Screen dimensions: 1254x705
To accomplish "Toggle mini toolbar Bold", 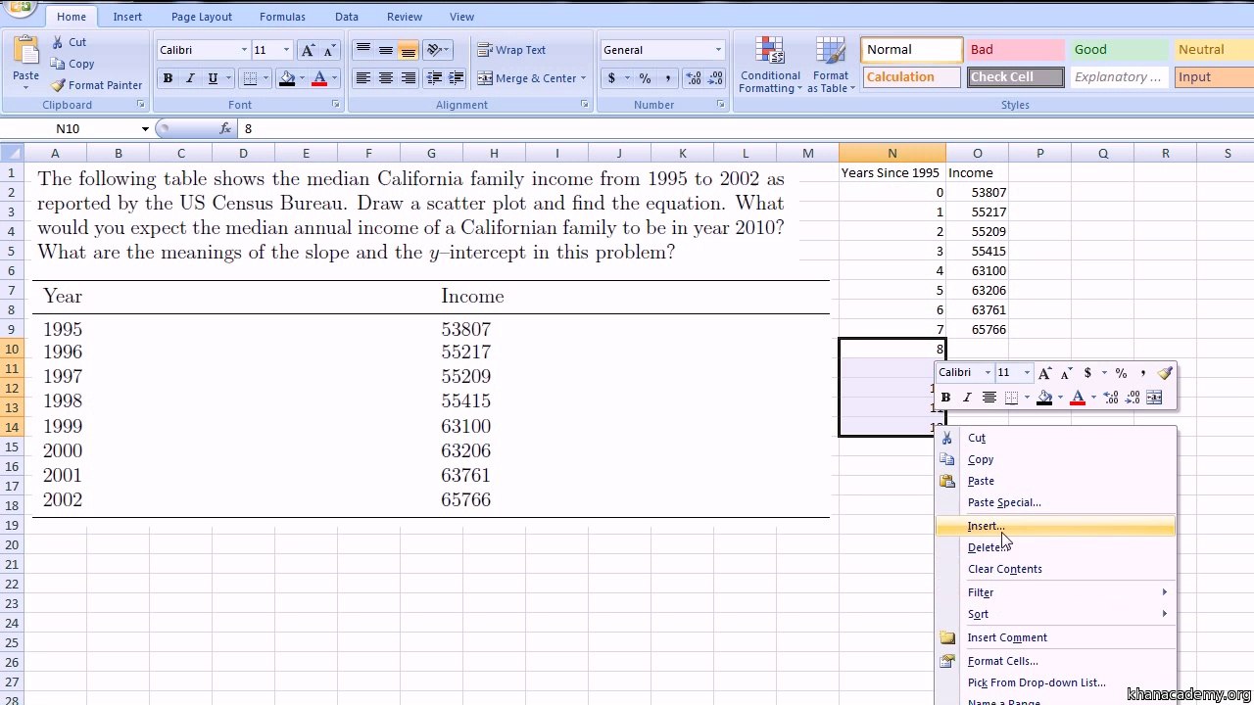I will pyautogui.click(x=945, y=398).
